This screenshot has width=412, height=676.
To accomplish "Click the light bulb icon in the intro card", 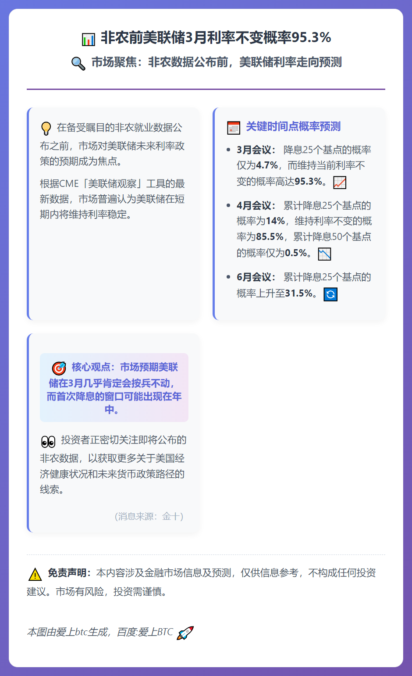I will [x=46, y=129].
